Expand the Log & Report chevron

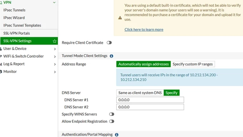tap(55, 64)
